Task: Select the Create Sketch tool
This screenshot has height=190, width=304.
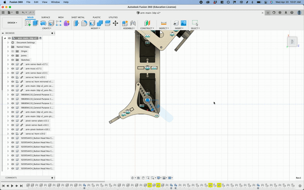Action: tap(28, 23)
